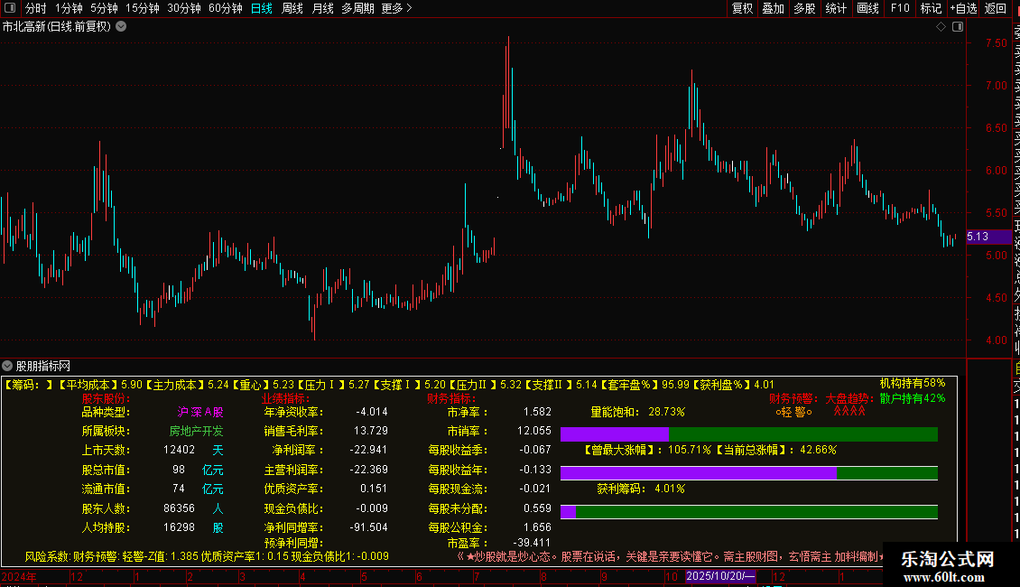Click the 上市天数 value 12402

pyautogui.click(x=179, y=450)
